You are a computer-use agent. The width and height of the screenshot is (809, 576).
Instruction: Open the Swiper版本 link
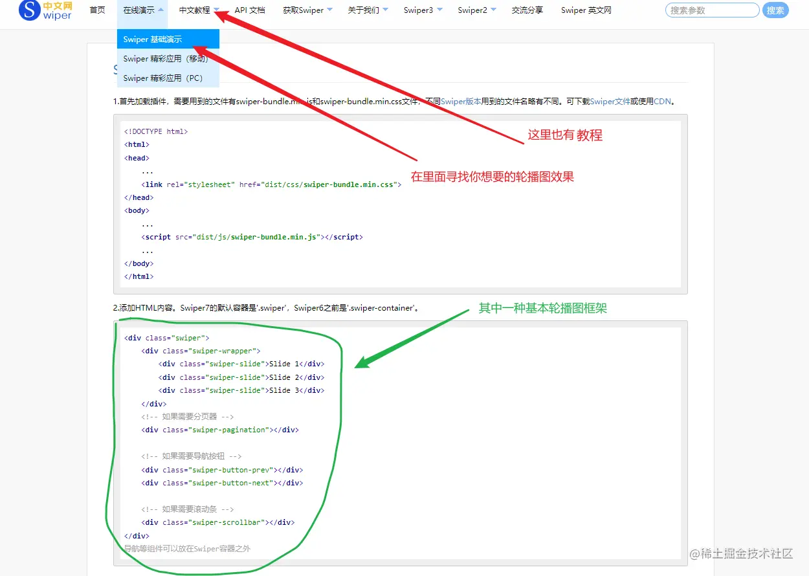[461, 102]
